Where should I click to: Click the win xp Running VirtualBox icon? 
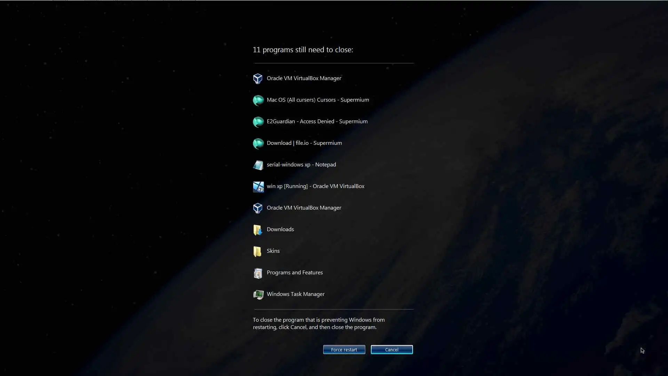[x=258, y=187]
